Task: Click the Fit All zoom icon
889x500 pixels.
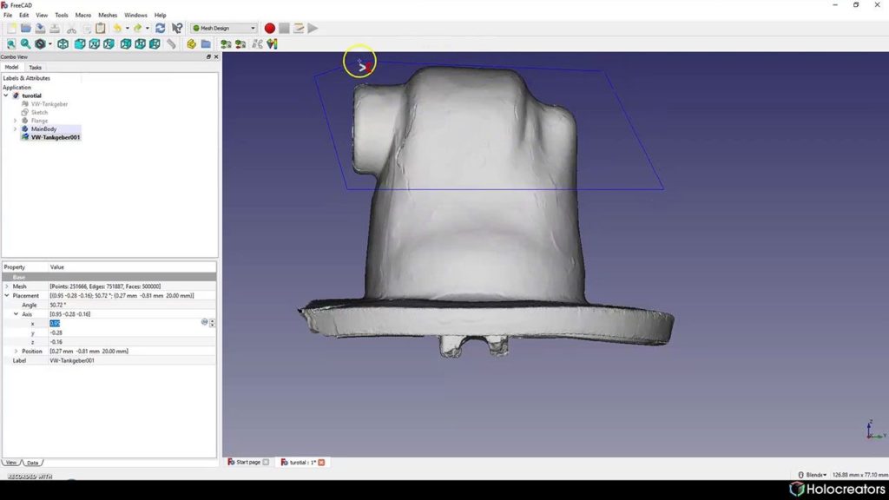Action: pos(11,44)
